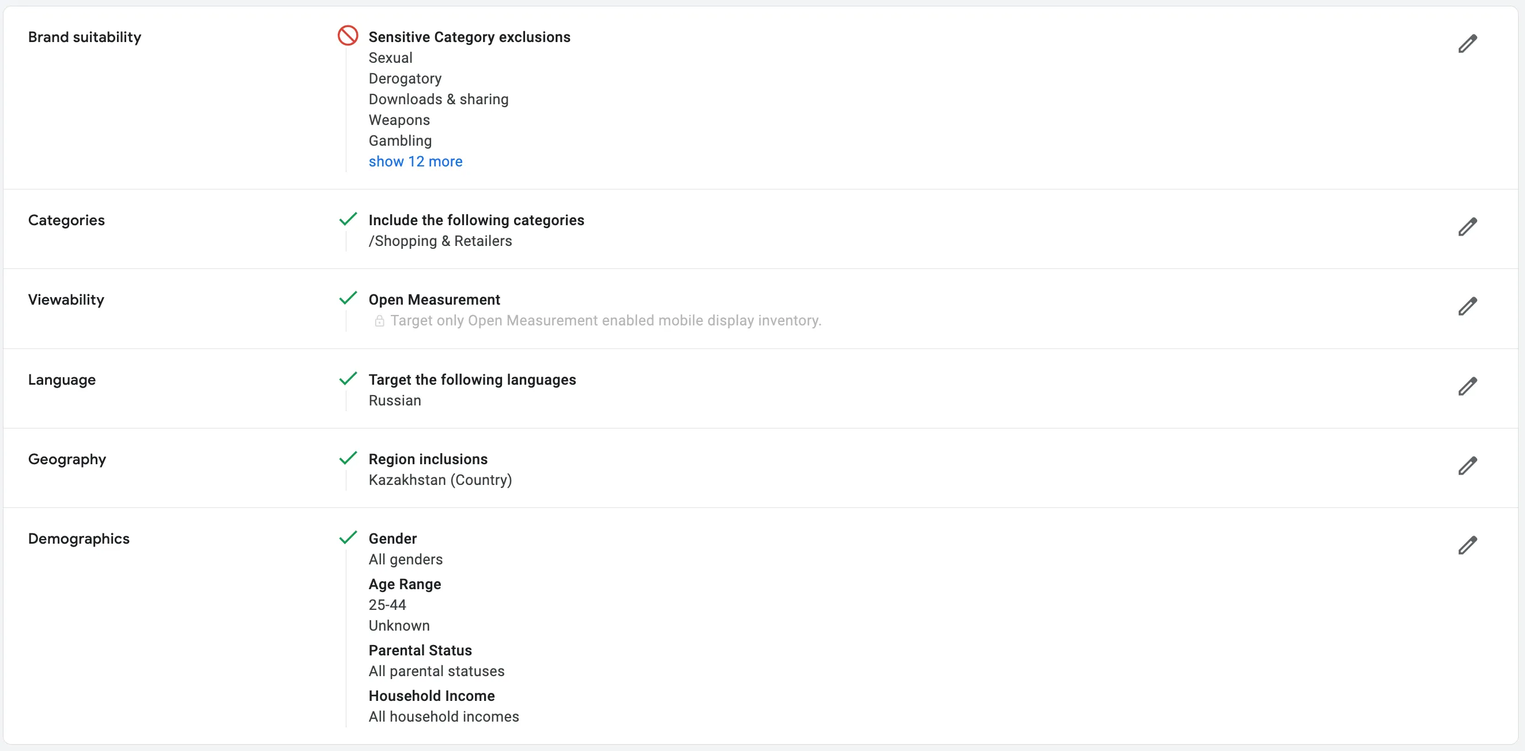The image size is (1525, 751).
Task: Click the 'Open Measurement' heading
Action: point(434,300)
